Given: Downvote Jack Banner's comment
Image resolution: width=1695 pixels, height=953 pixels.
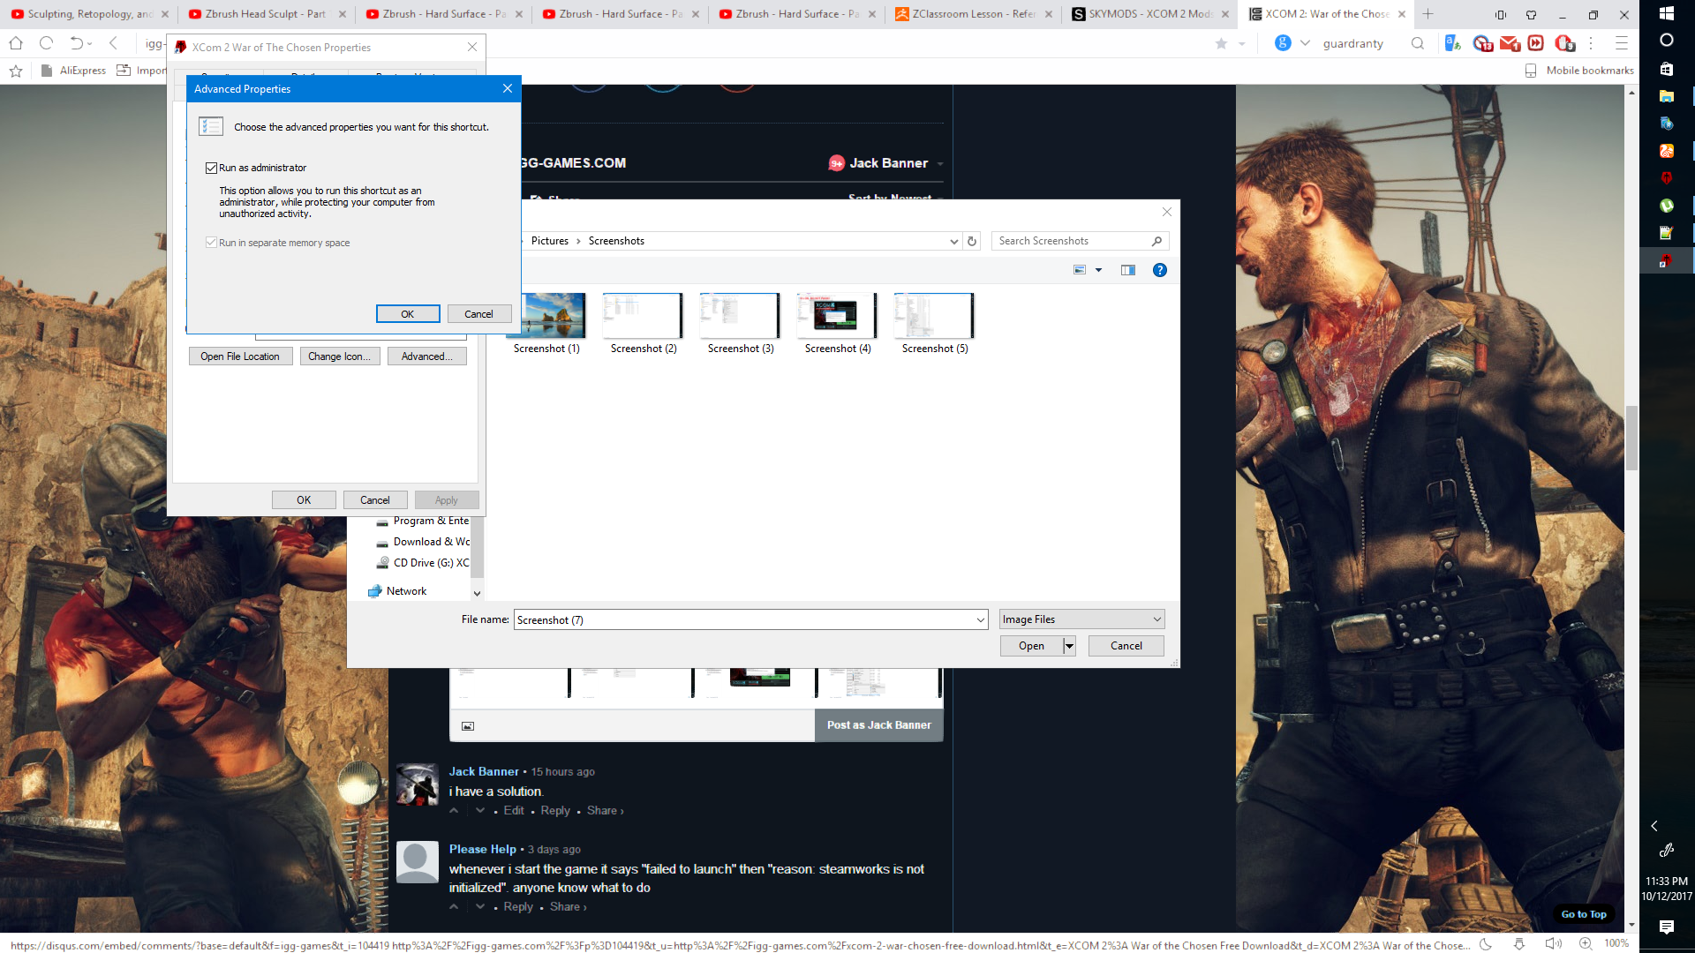Looking at the screenshot, I should point(480,810).
